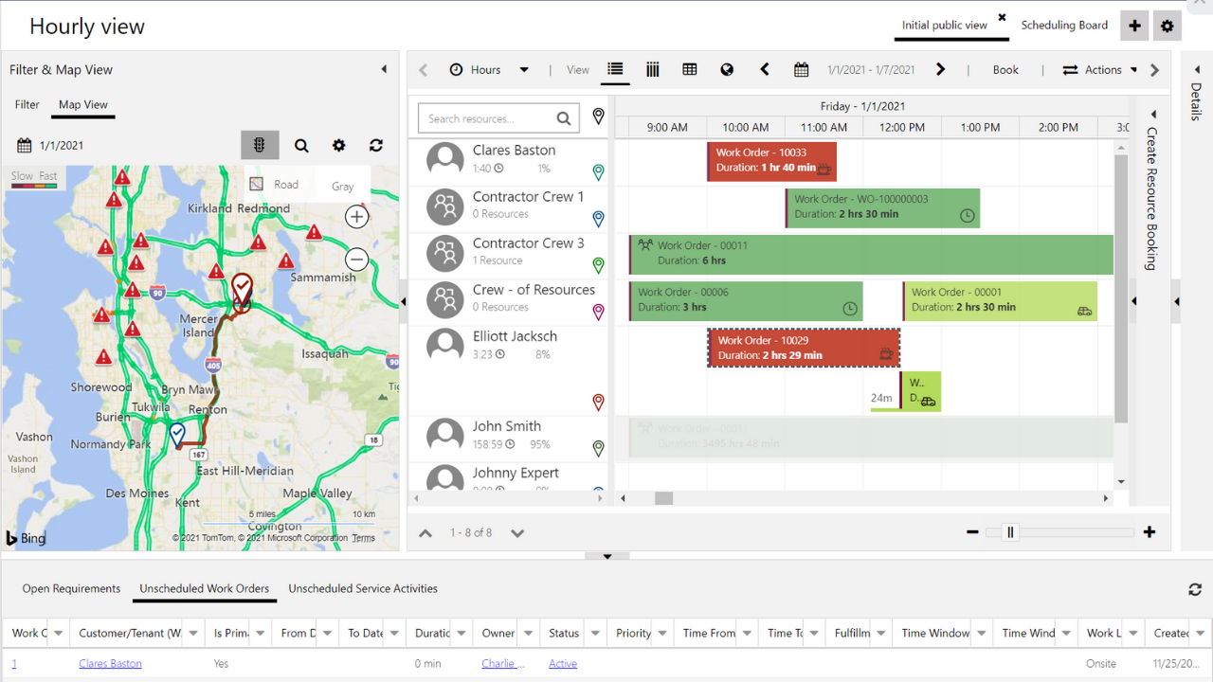Screen dimensions: 1213x682
Task: Toggle the traffic light overlay on the map
Action: pyautogui.click(x=260, y=145)
